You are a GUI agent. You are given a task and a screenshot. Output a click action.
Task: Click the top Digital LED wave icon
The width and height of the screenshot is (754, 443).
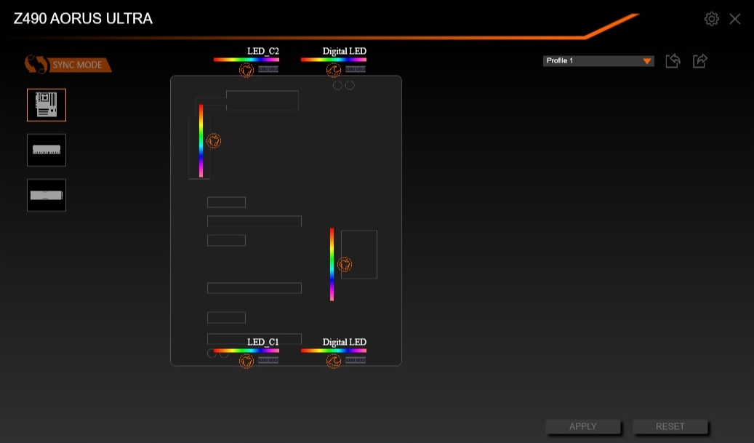point(334,71)
